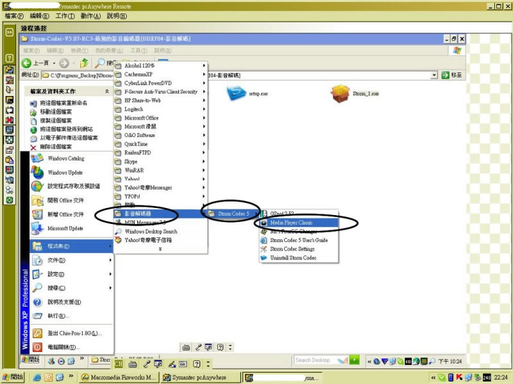Click 刪除這個檔案 link

56,147
